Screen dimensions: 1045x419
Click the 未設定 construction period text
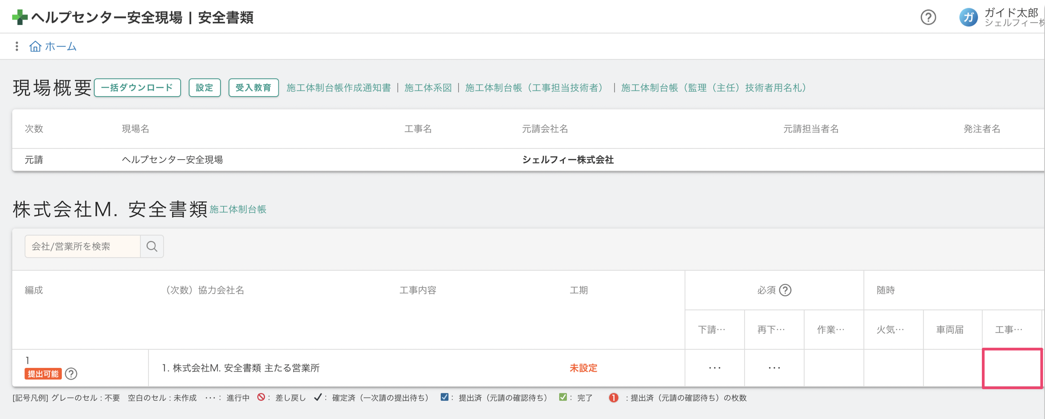[583, 368]
